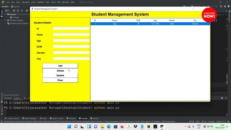The image size is (231, 130).
Task: Open Microsoft Edge from the taskbar
Action: click(x=109, y=126)
